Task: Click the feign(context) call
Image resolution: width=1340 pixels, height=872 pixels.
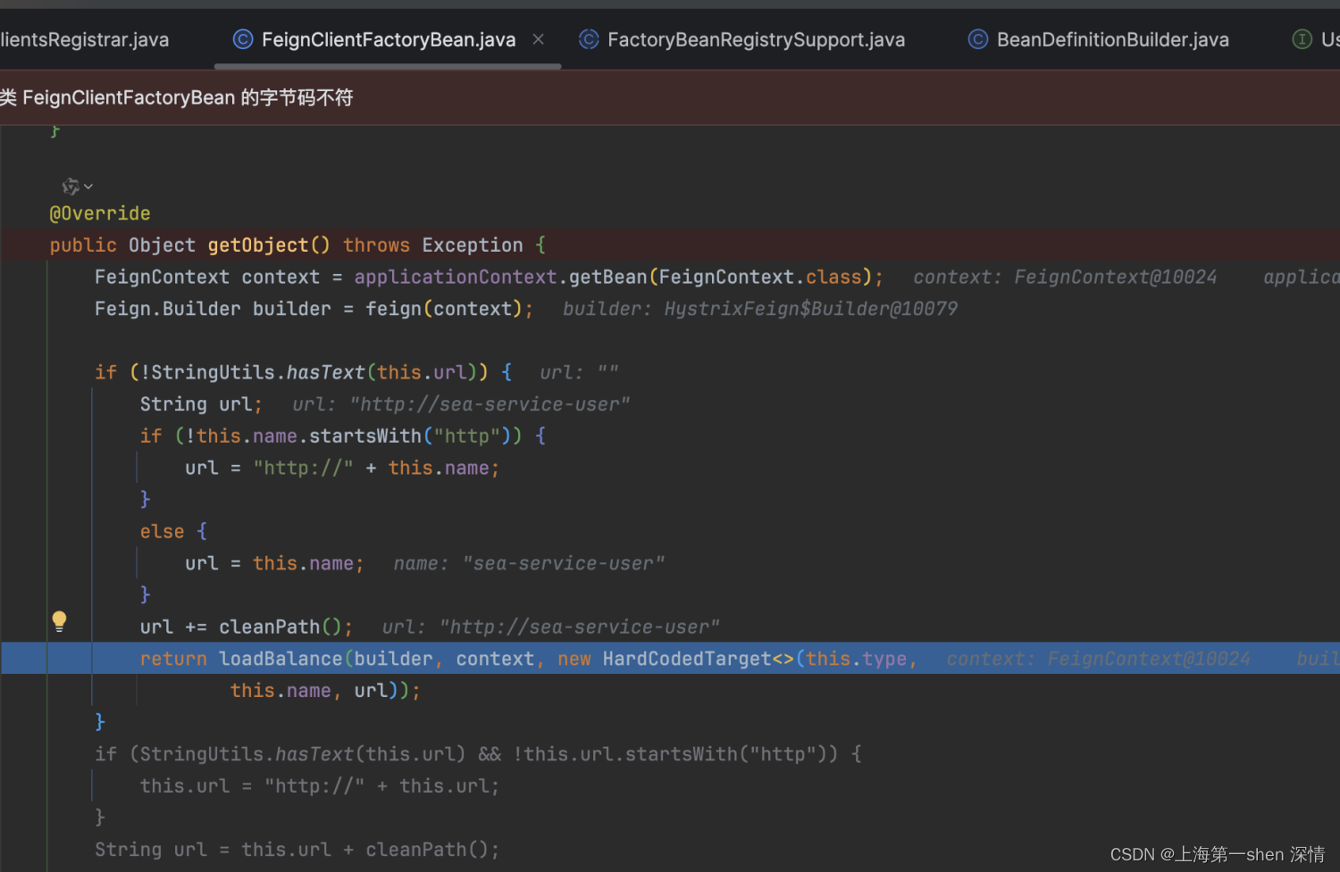Action: (444, 309)
